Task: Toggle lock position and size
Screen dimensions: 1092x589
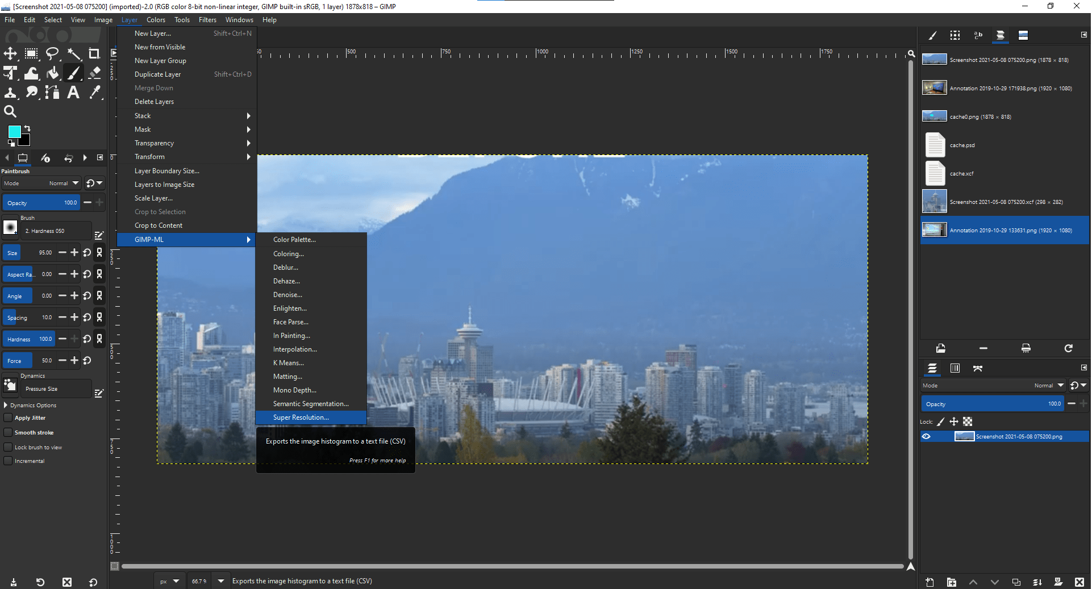Action: click(954, 421)
